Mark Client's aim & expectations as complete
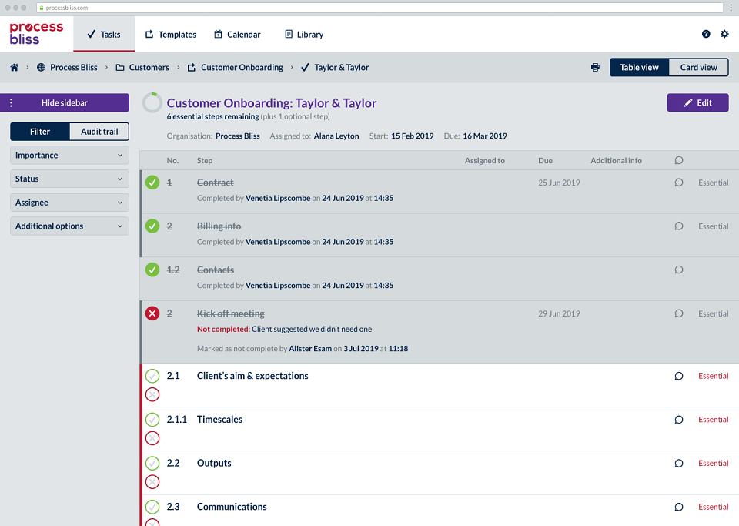The image size is (739, 526). pos(152,376)
